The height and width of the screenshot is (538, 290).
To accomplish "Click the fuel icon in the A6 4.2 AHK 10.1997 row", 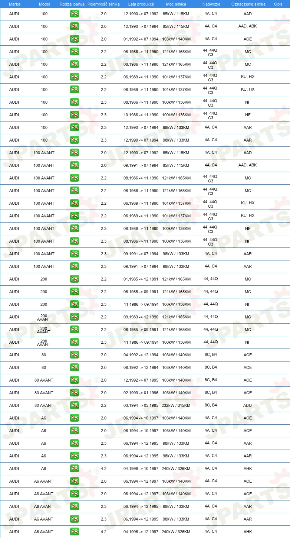I will [x=74, y=469].
